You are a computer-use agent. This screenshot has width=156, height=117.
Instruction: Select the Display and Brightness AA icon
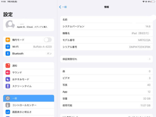coord(8,112)
